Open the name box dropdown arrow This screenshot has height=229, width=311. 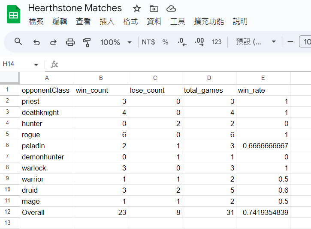point(36,65)
